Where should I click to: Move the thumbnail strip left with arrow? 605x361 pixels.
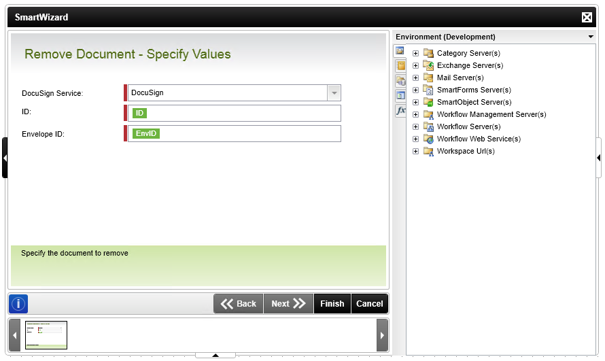pyautogui.click(x=15, y=335)
